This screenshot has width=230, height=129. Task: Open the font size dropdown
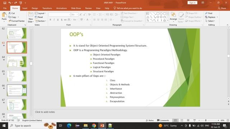pyautogui.click(x=77, y=14)
